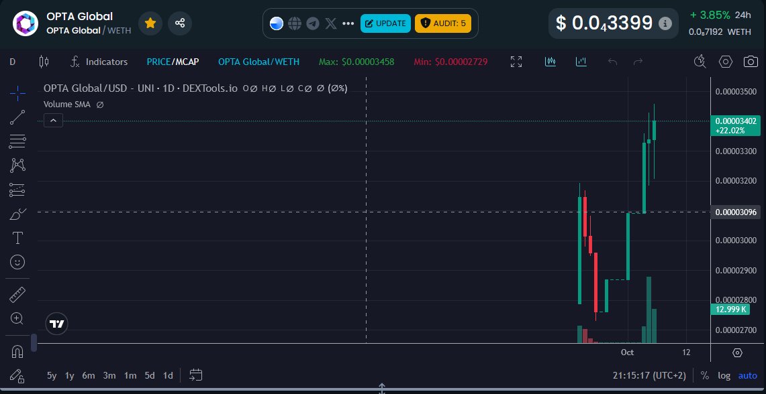Select the Text annotation tool
This screenshot has width=766, height=394.
coord(17,238)
